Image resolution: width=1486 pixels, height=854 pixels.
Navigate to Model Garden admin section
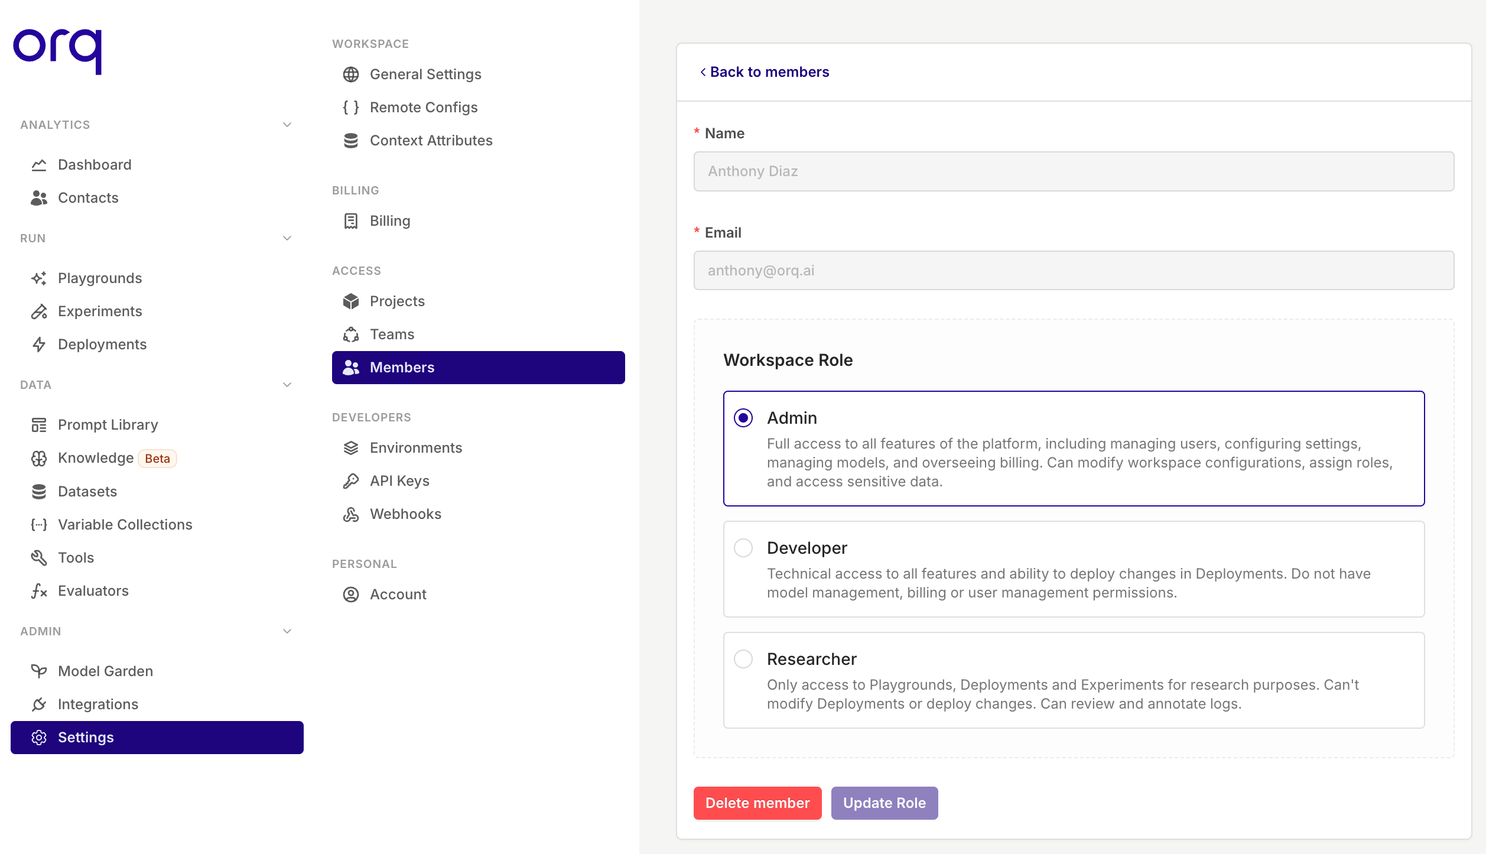(x=105, y=670)
